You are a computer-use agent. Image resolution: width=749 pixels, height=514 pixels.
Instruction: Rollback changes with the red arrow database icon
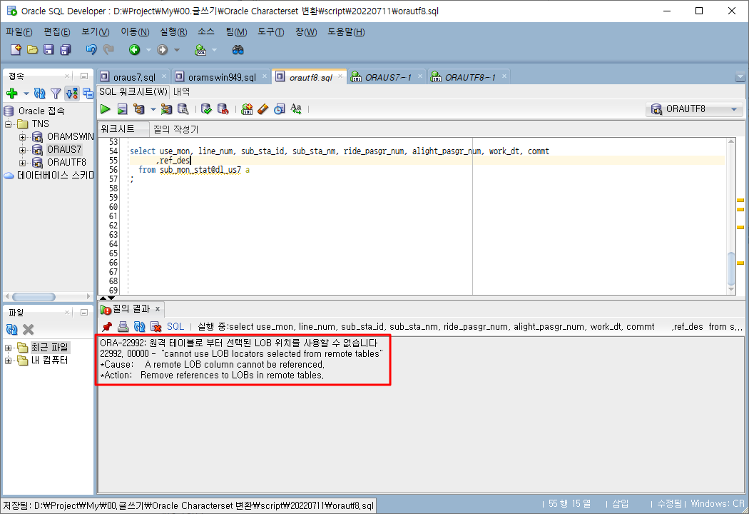coord(223,109)
